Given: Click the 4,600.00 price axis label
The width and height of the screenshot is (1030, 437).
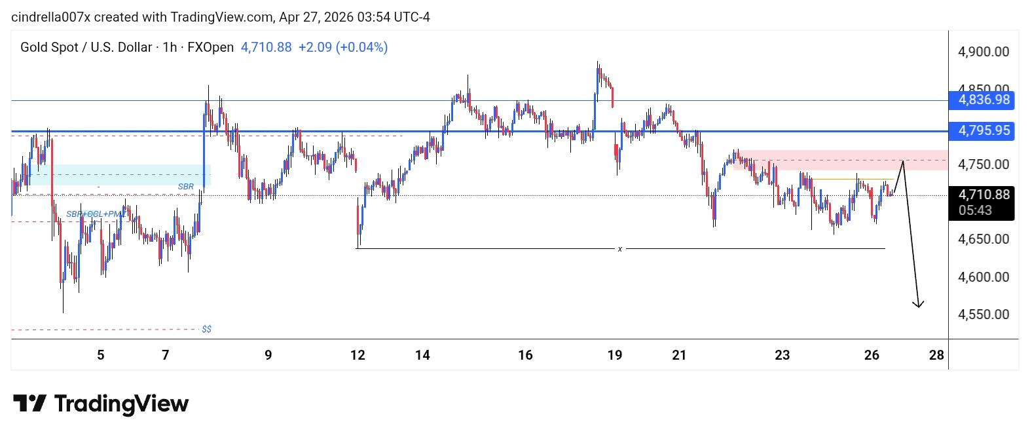Looking at the screenshot, I should coord(984,277).
